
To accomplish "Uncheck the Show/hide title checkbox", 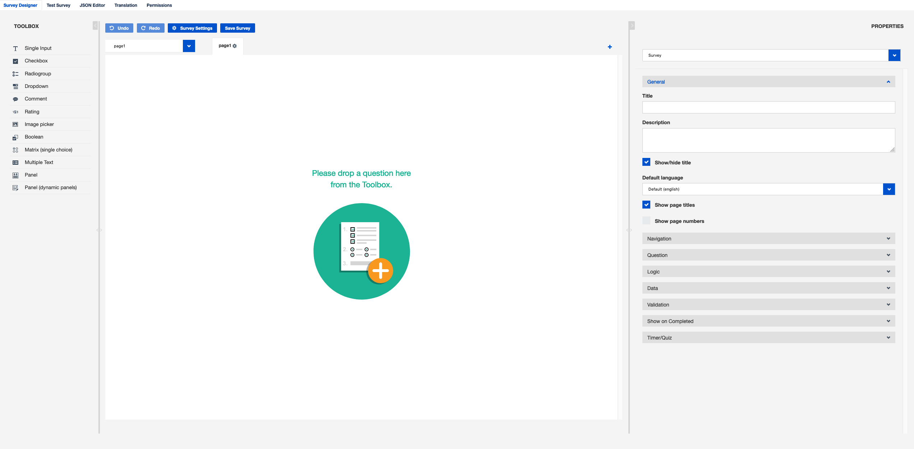I will (646, 162).
